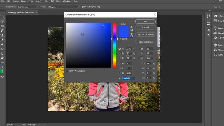Select the Eraser tool
Screen dimensions: 224x126
pos(2,40)
